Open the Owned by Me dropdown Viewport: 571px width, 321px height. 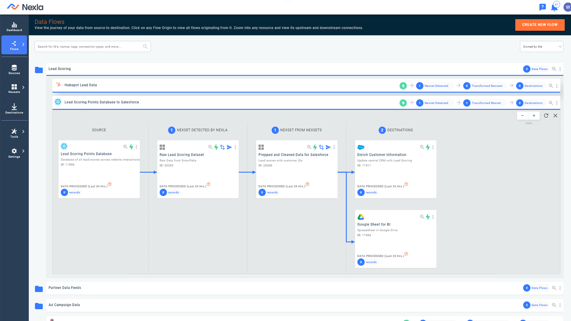tap(541, 47)
